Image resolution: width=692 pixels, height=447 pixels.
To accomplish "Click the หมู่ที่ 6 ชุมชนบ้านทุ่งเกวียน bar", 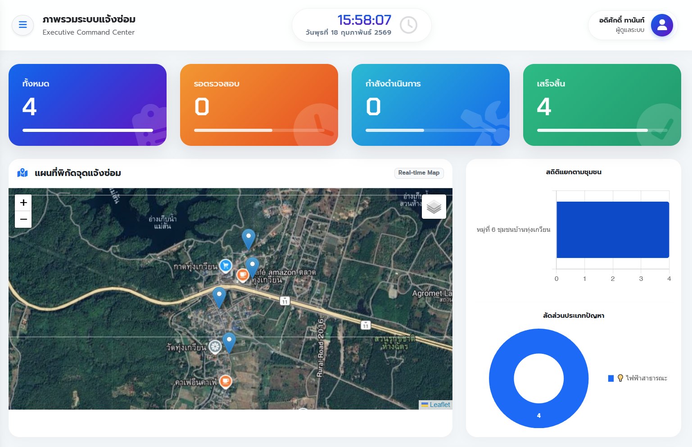I will [612, 230].
